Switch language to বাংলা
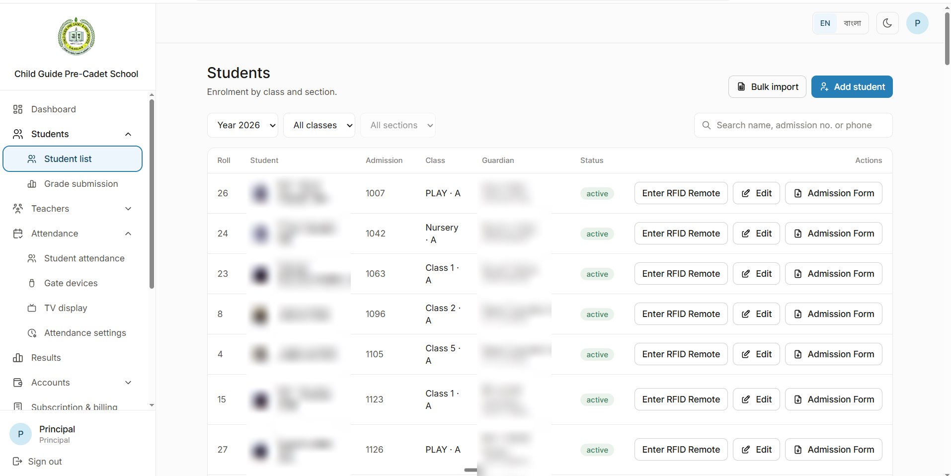The width and height of the screenshot is (951, 476). coord(852,23)
